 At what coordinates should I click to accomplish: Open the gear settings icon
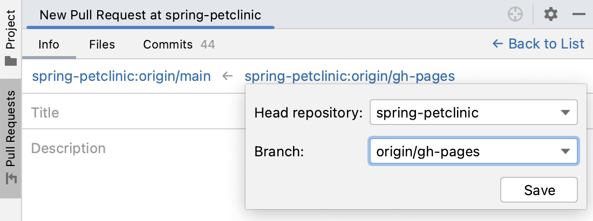tap(550, 15)
